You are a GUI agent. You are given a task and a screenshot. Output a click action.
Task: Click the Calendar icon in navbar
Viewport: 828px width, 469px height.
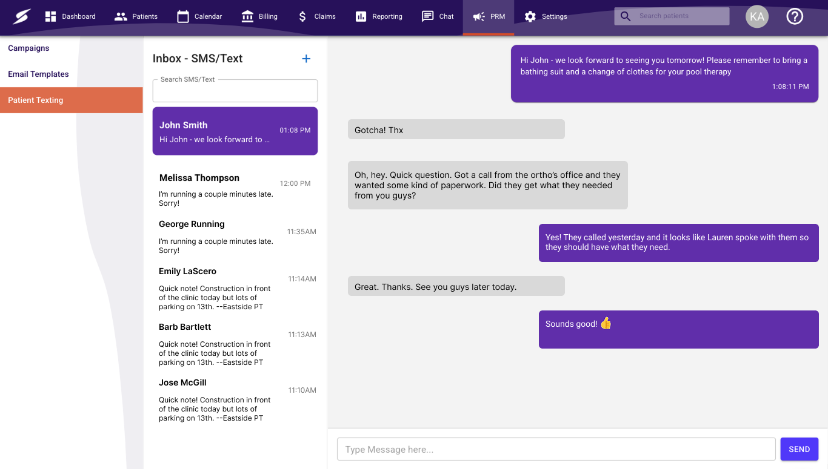[x=183, y=16]
